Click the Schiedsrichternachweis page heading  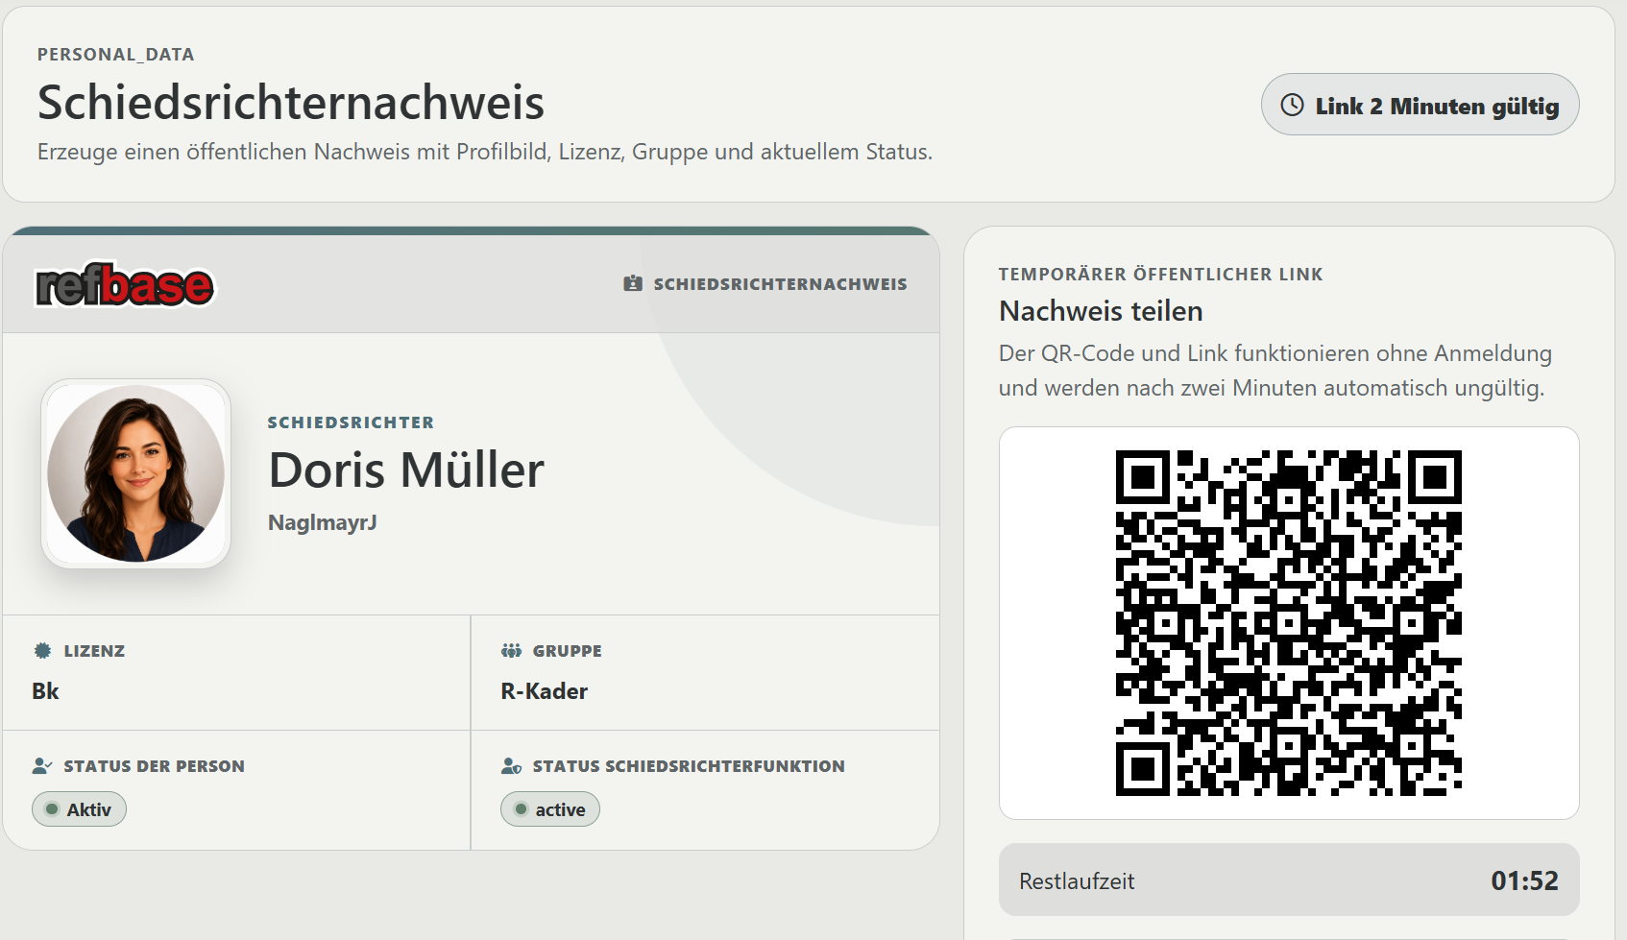(x=291, y=102)
